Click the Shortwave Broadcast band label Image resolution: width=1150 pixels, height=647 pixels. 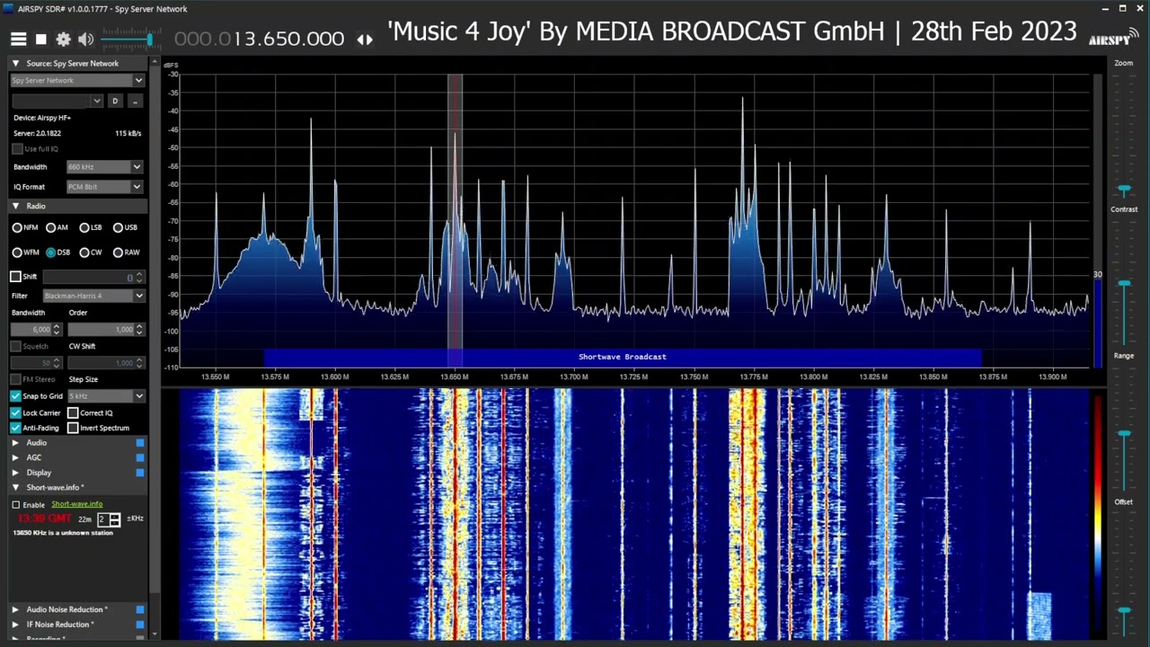click(x=622, y=357)
